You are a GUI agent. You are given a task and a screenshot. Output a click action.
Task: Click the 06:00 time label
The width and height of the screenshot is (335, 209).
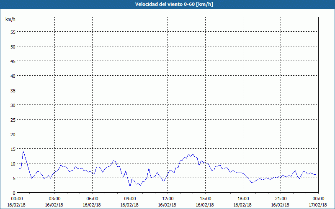click(92, 199)
